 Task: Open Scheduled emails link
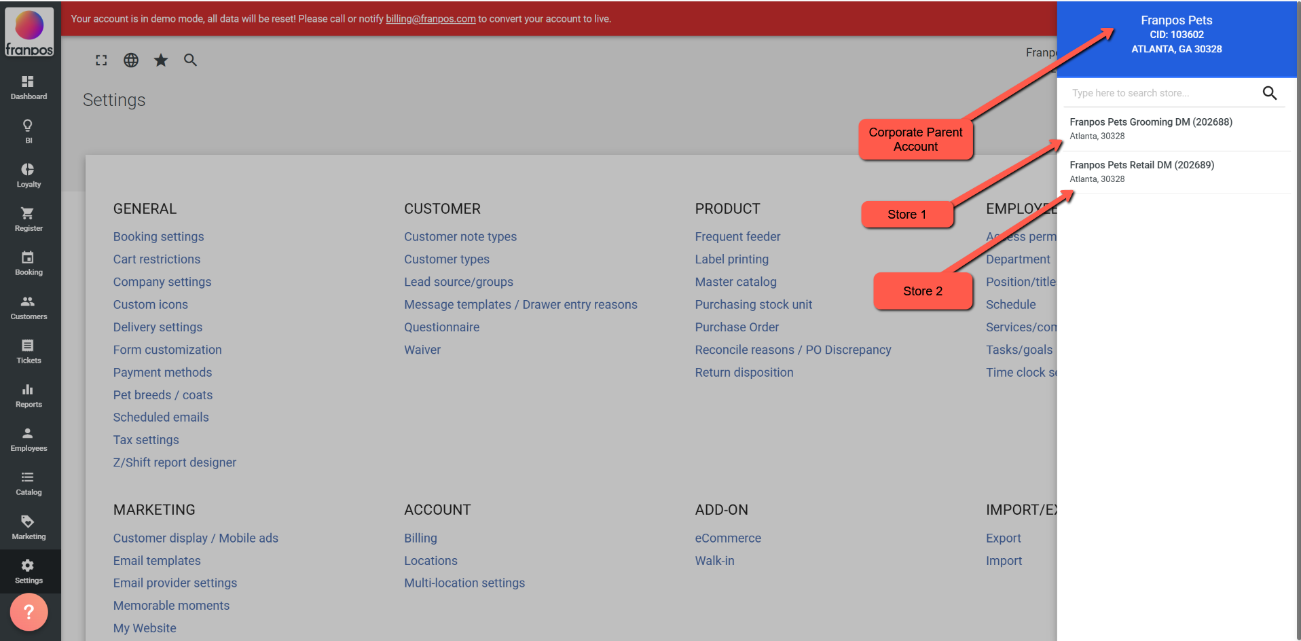tap(161, 418)
